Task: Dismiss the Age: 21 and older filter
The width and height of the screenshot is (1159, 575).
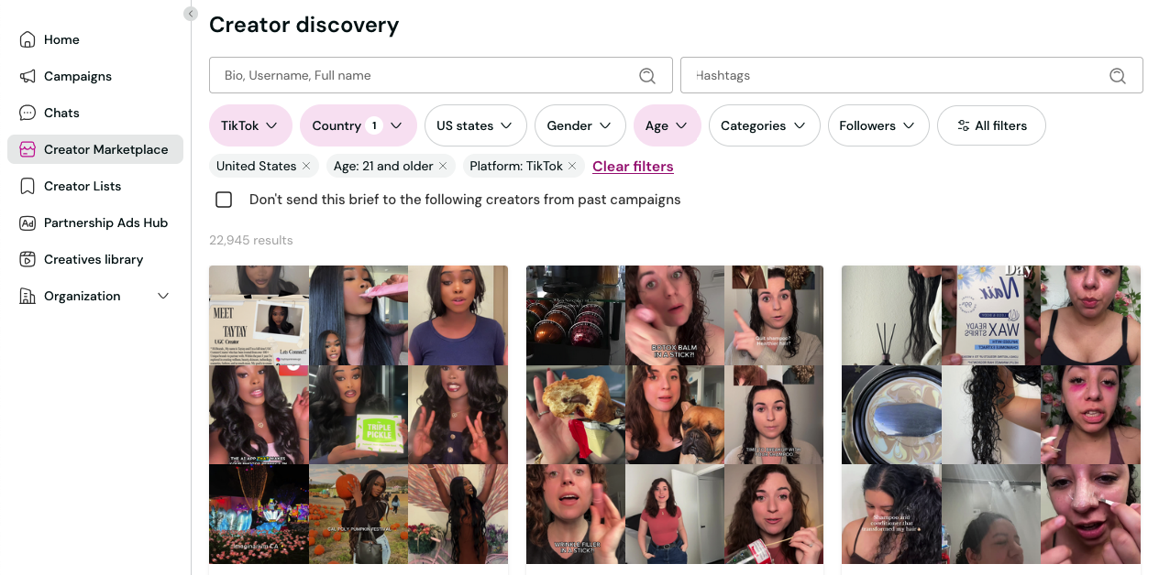Action: 443,167
